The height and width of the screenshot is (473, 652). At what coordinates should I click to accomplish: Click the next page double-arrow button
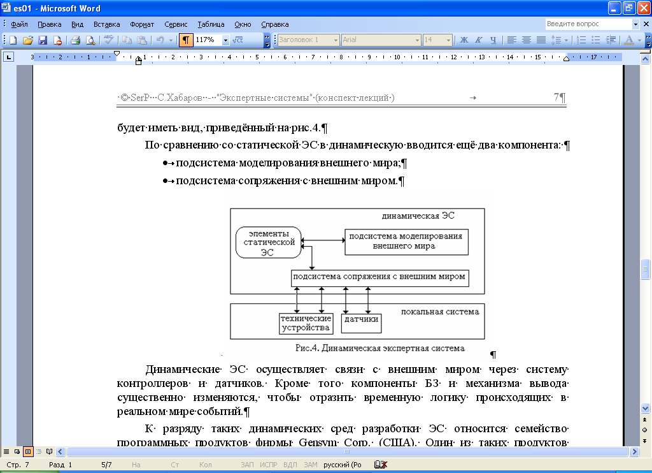pyautogui.click(x=644, y=441)
